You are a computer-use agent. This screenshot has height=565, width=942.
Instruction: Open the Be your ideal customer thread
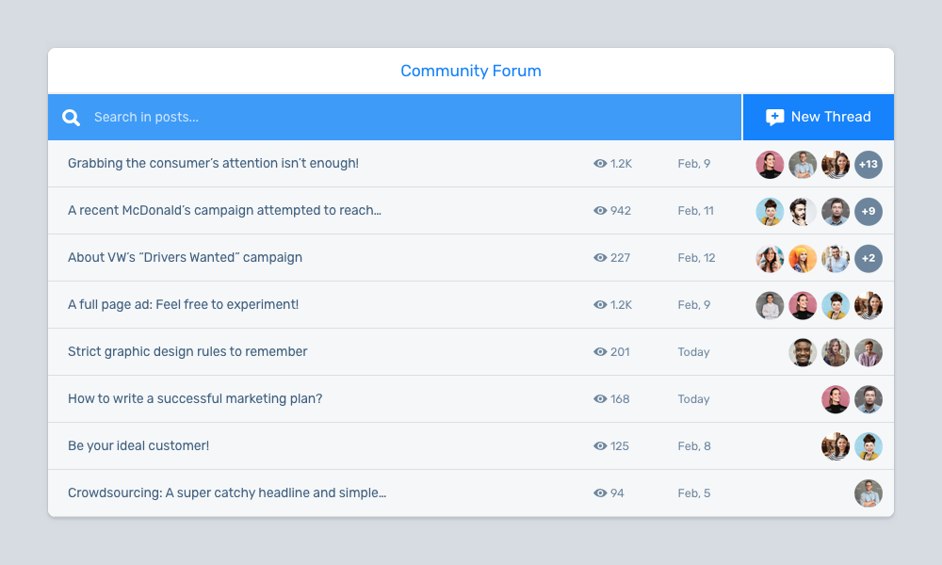tap(138, 446)
